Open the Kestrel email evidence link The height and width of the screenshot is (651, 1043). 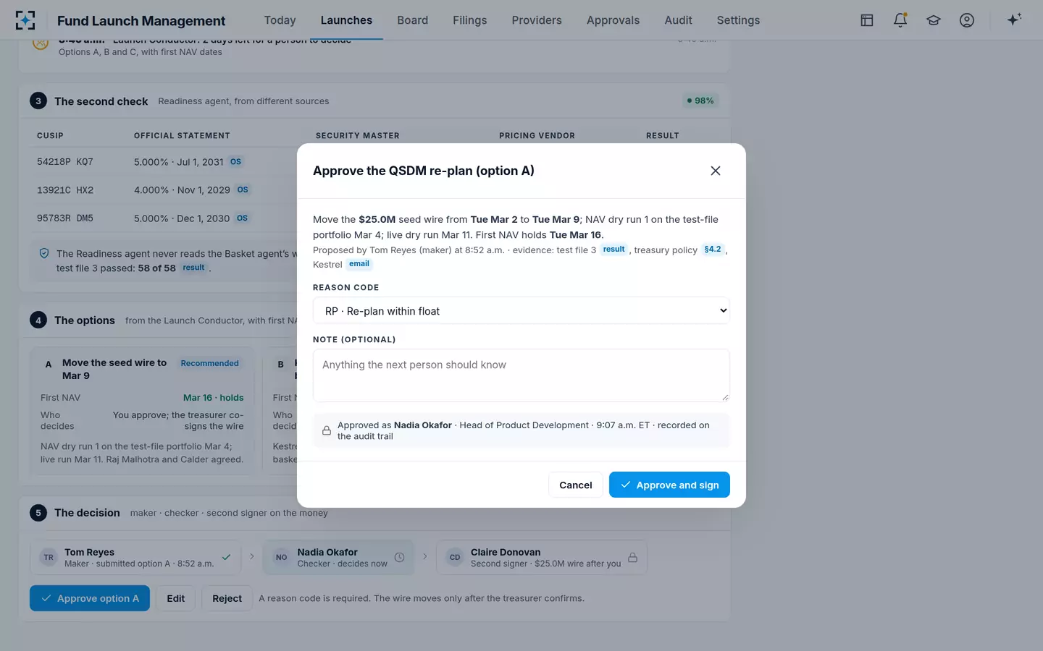point(359,264)
